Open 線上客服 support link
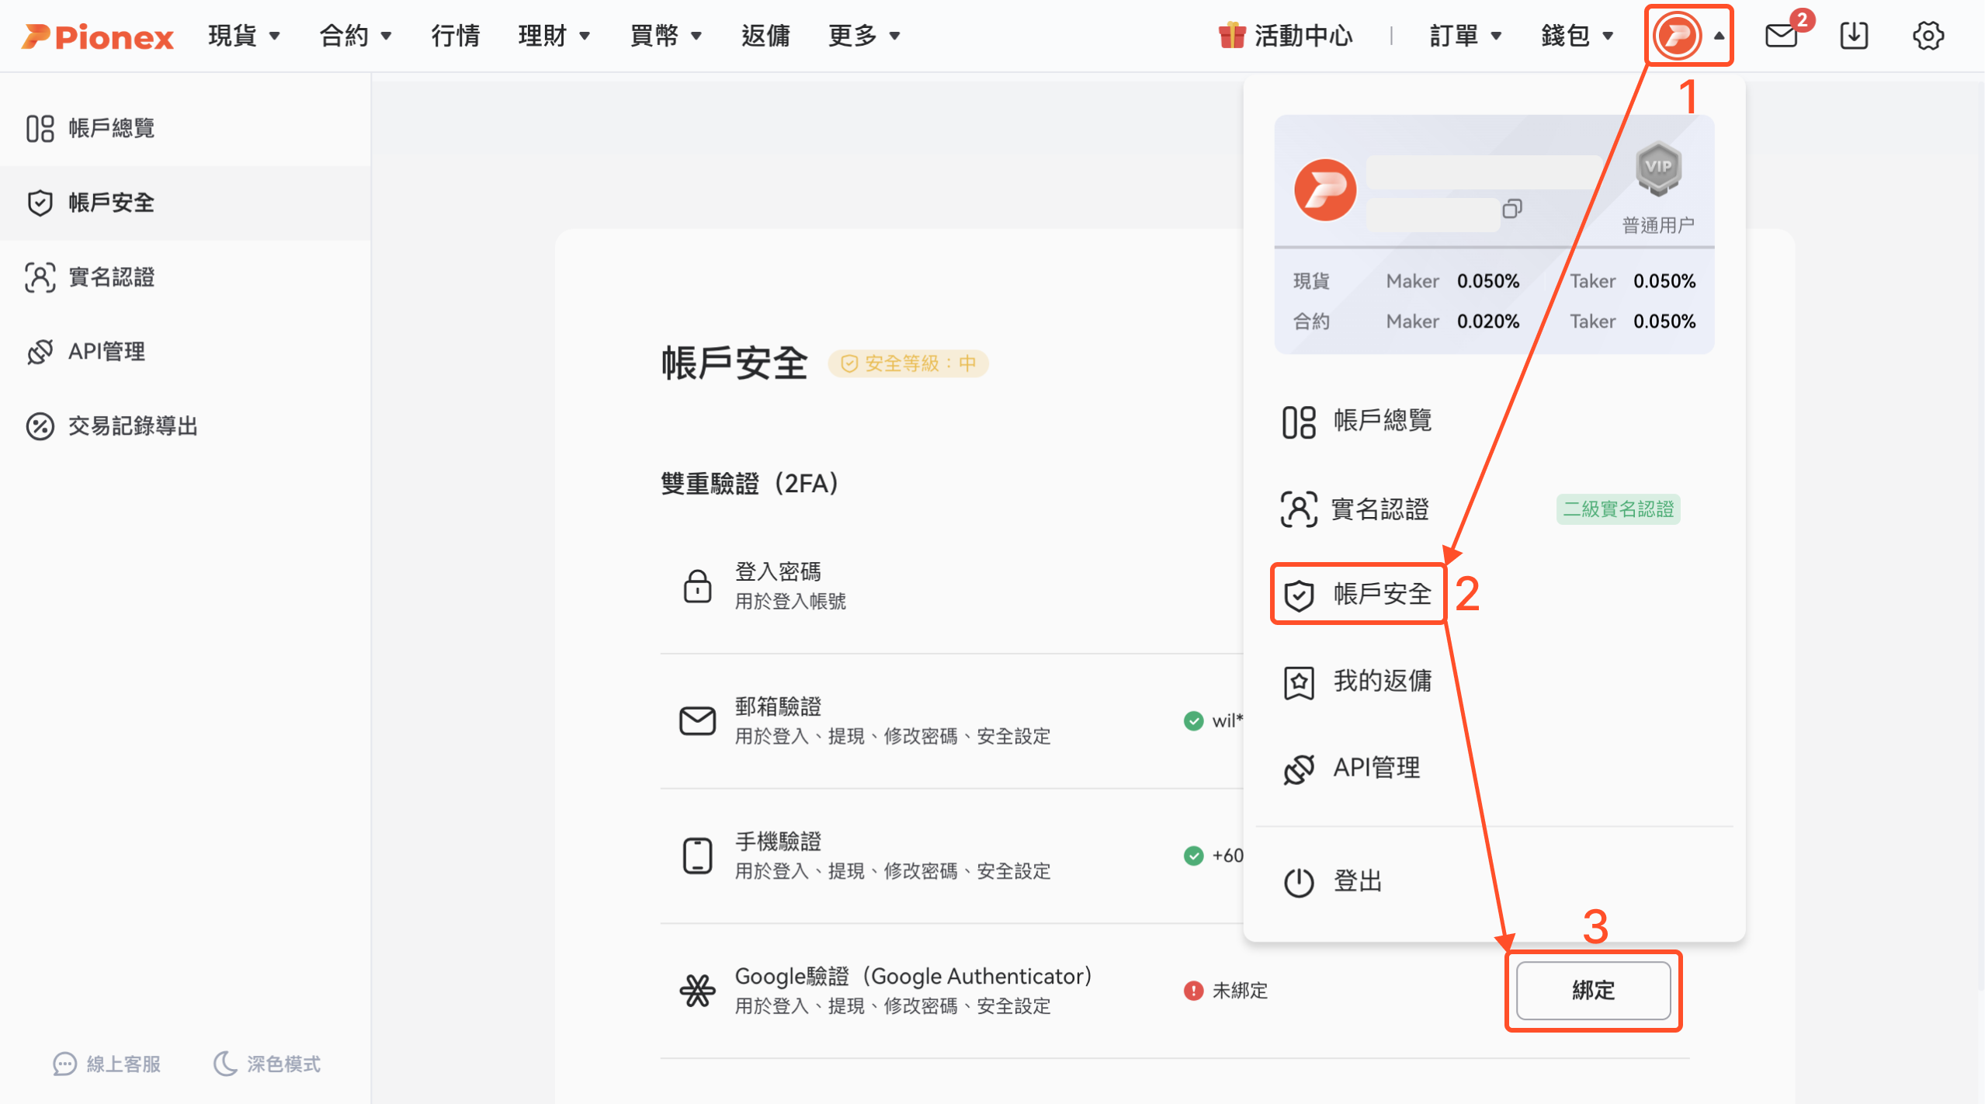The image size is (1985, 1104). coord(107,1064)
